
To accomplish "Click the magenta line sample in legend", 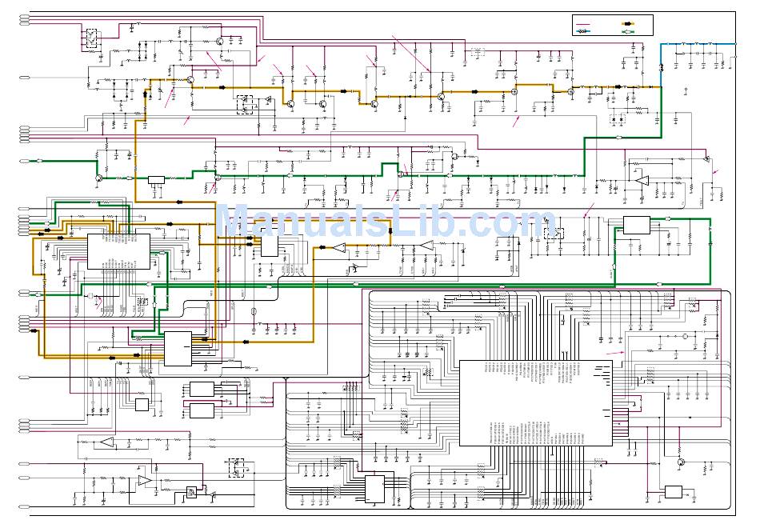I will 583,24.
